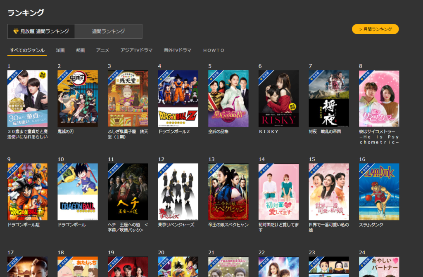Open the 世界で一番可愛い私の娘 poster
The width and height of the screenshot is (423, 277).
coord(329,192)
